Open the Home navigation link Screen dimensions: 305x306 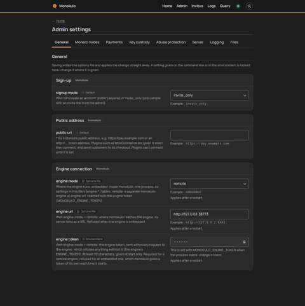point(167,6)
